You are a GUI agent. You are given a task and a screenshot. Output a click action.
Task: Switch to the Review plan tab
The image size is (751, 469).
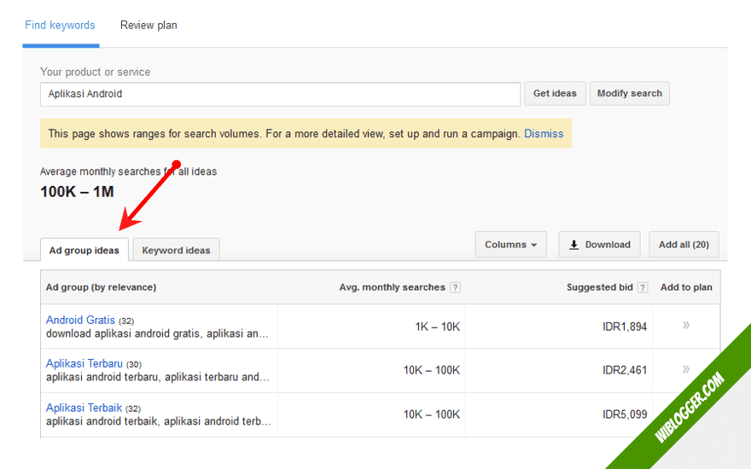148,26
